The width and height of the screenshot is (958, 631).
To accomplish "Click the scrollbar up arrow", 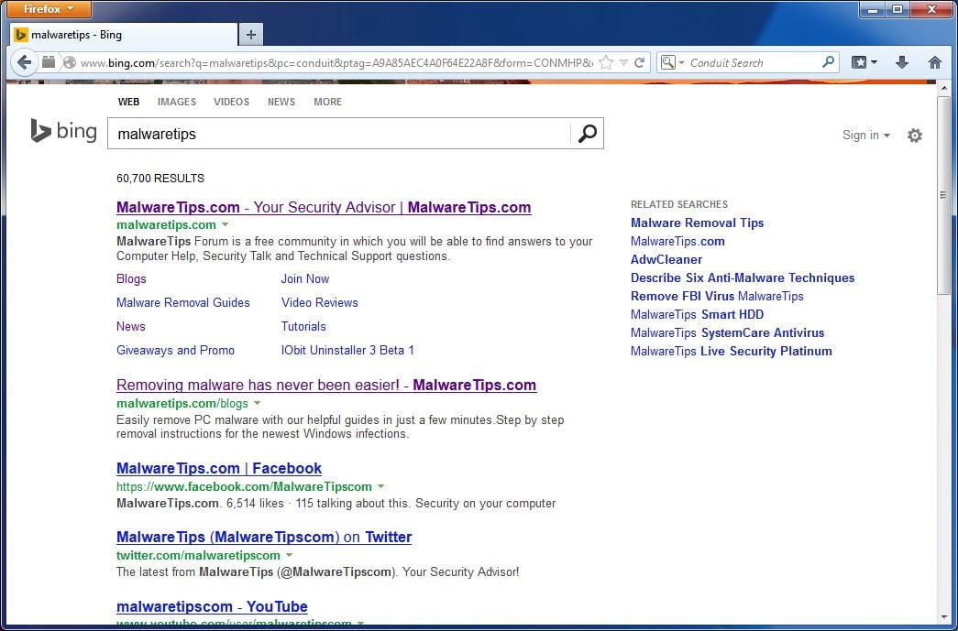I will tap(943, 89).
